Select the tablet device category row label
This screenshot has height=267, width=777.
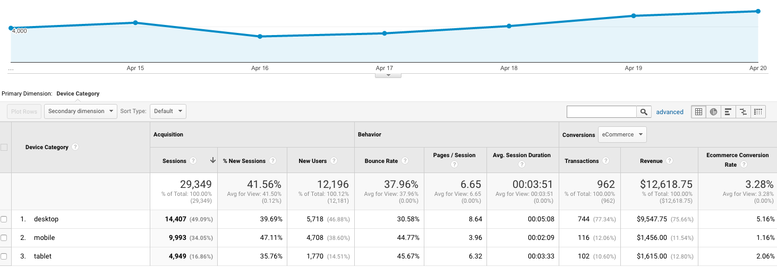tap(43, 256)
